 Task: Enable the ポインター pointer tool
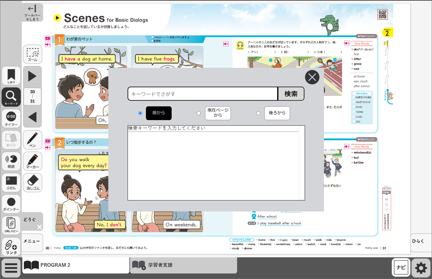point(11,204)
